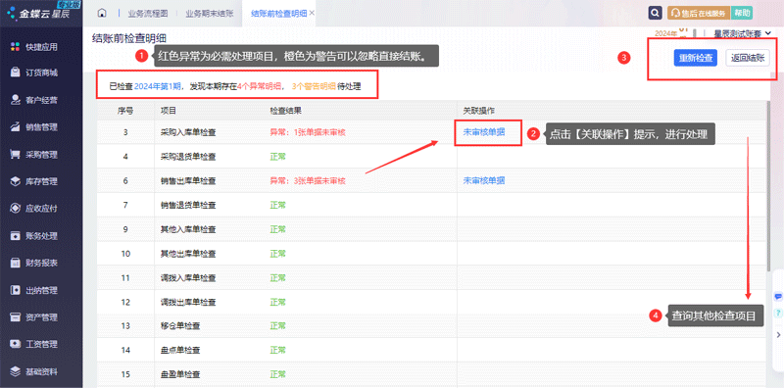Screen dimensions: 784x388
Task: Click the 销售出库单检查 cell
Action: coord(188,181)
